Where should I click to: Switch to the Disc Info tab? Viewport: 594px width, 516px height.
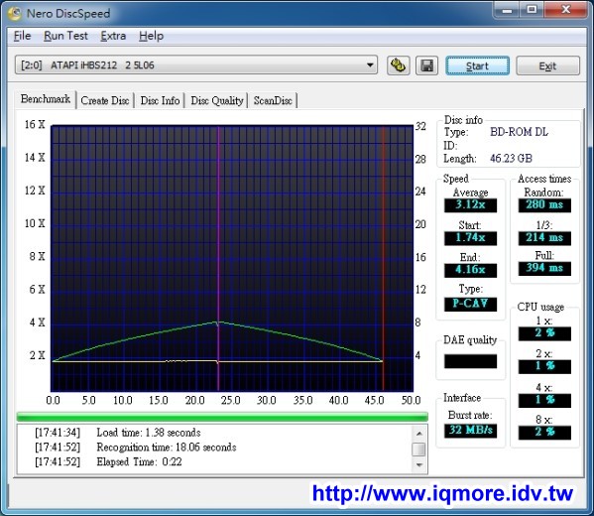[160, 100]
